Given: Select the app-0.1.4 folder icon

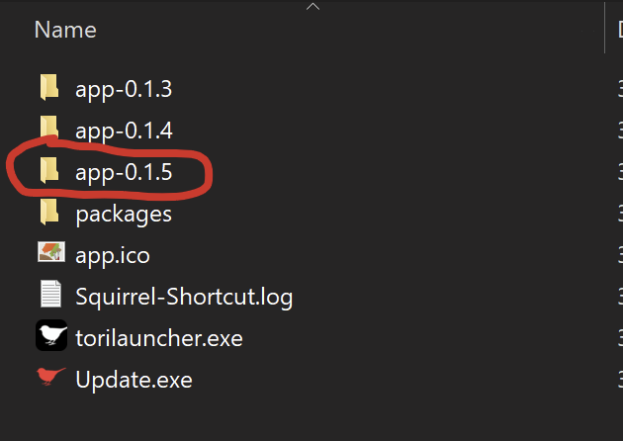Looking at the screenshot, I should [x=49, y=129].
